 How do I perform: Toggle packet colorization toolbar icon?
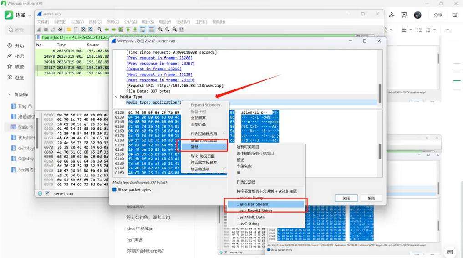152,30
